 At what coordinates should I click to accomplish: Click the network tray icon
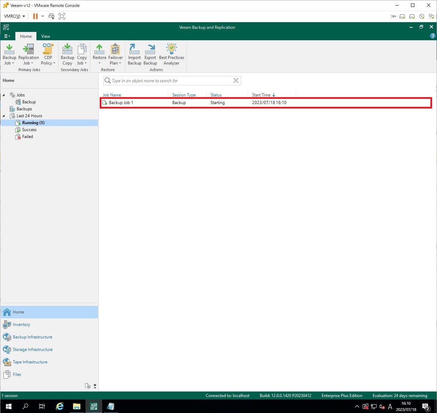pos(374,407)
